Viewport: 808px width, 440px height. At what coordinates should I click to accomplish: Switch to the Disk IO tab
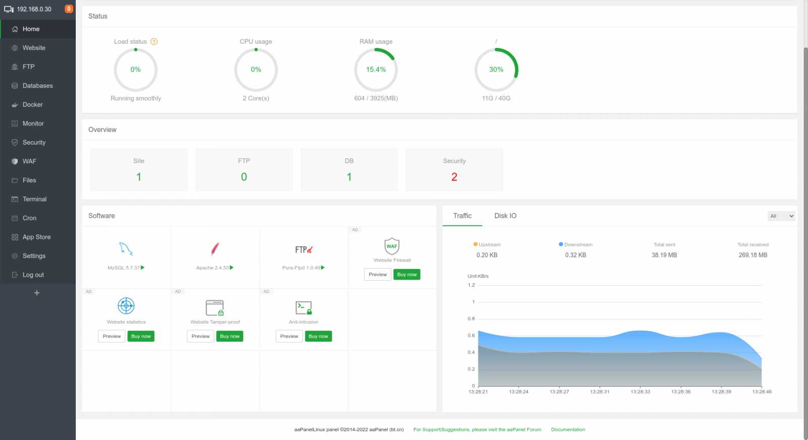pyautogui.click(x=505, y=216)
